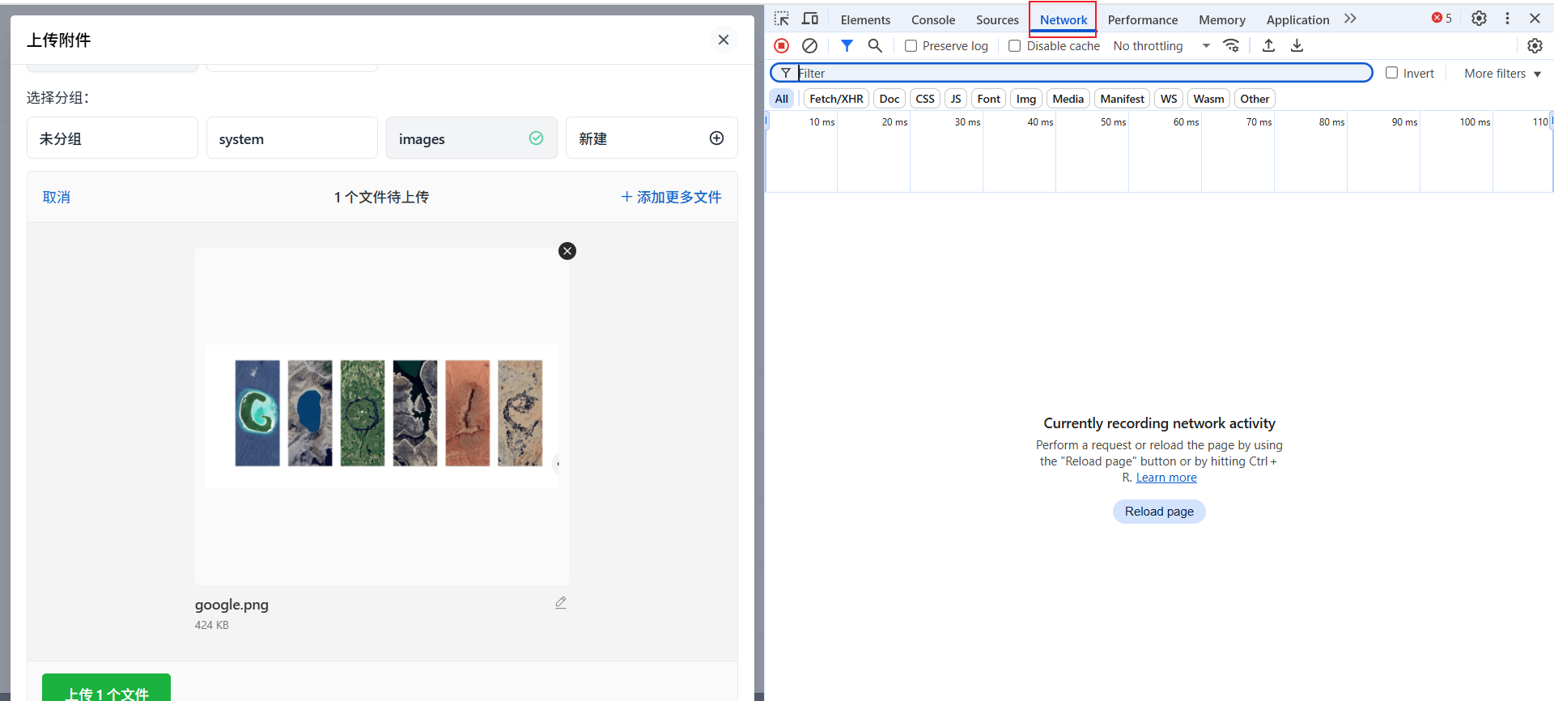Check the Invert filter checkbox
Screen dimensions: 1554x701
point(1391,73)
